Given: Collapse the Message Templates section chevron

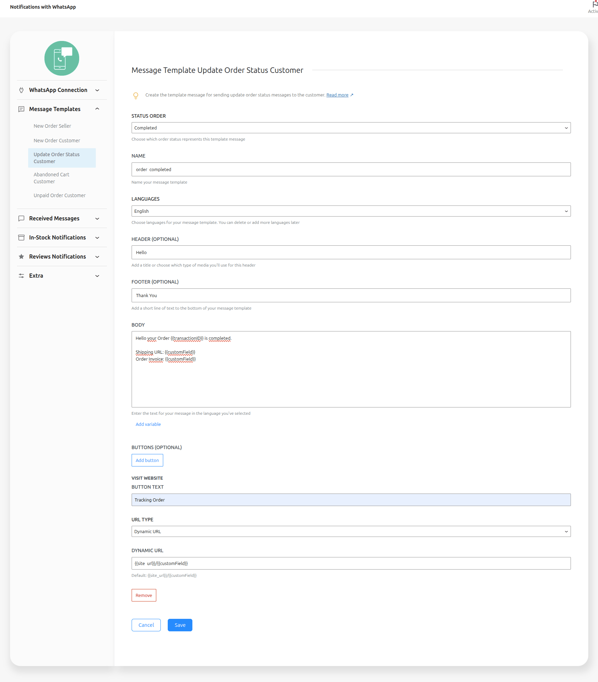Looking at the screenshot, I should (97, 109).
